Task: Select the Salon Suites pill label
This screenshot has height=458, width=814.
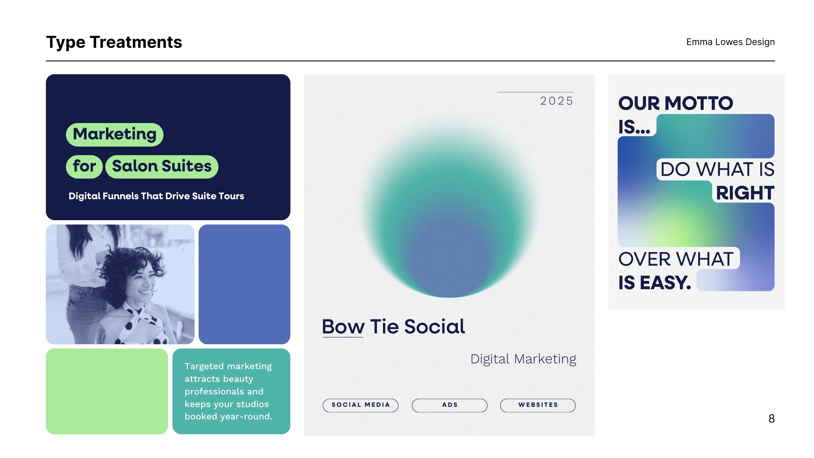Action: [162, 167]
